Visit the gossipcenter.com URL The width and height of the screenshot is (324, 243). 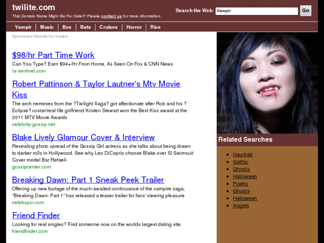coord(32,167)
